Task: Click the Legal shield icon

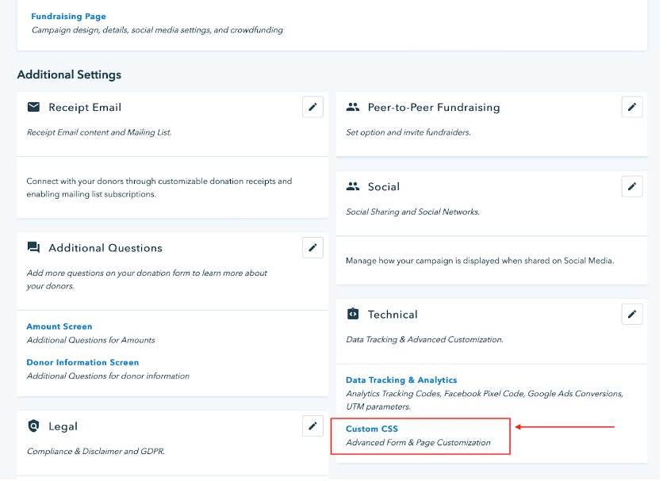Action: coord(33,426)
